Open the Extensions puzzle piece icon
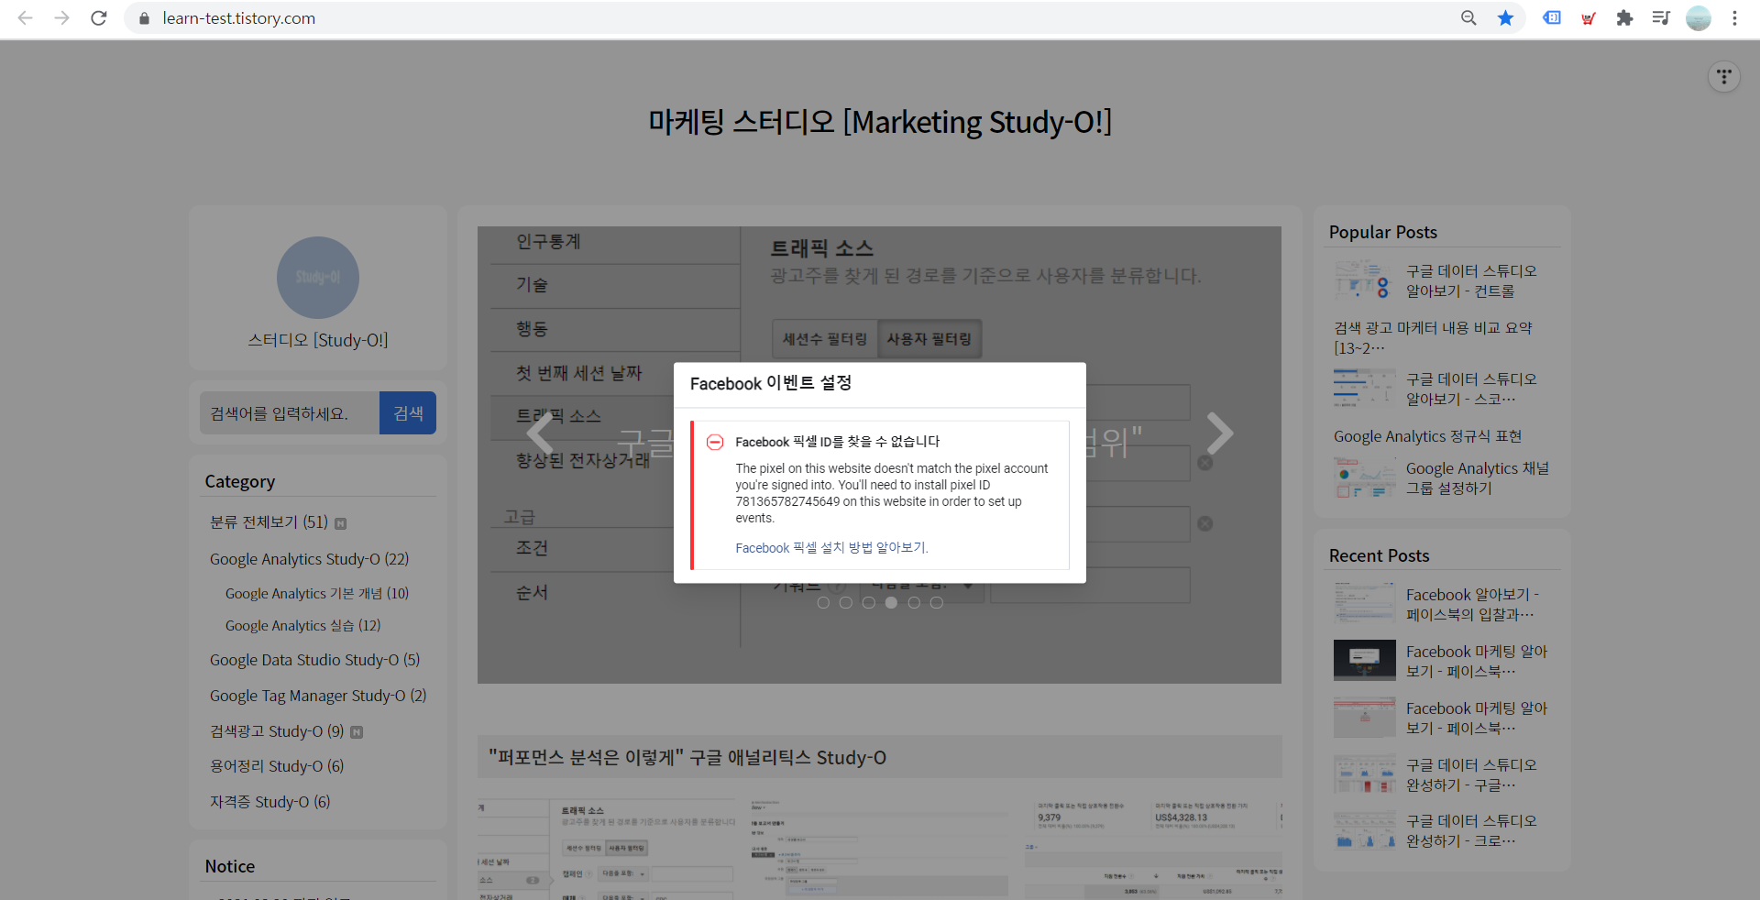1760x900 pixels. click(1624, 18)
